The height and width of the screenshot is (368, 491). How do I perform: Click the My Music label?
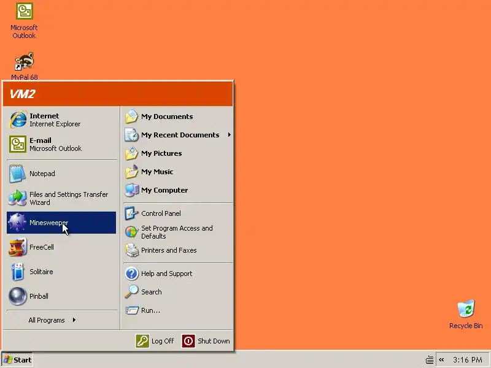coord(157,172)
